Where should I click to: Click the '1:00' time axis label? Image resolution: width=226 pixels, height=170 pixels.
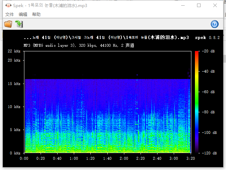(74, 158)
